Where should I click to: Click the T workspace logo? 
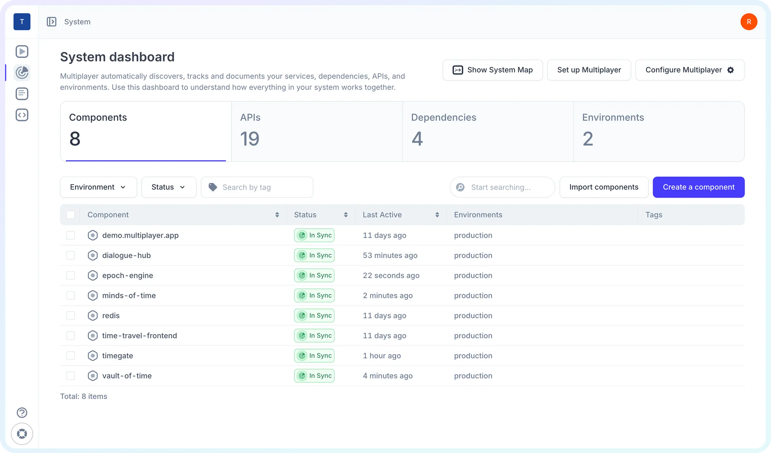(x=22, y=22)
